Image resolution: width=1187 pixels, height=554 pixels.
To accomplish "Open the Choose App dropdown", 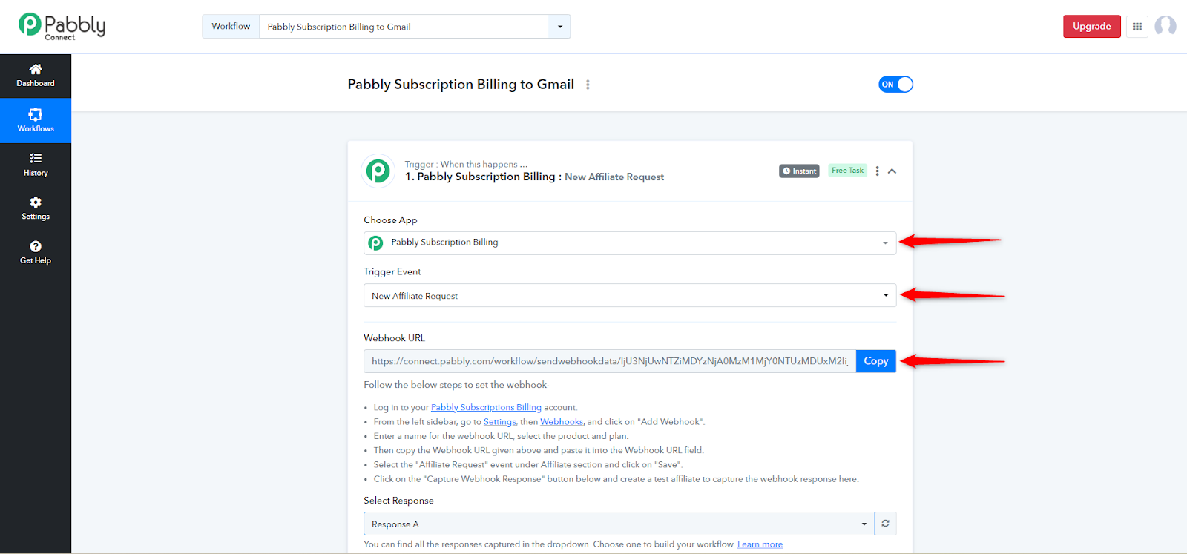I will (630, 243).
